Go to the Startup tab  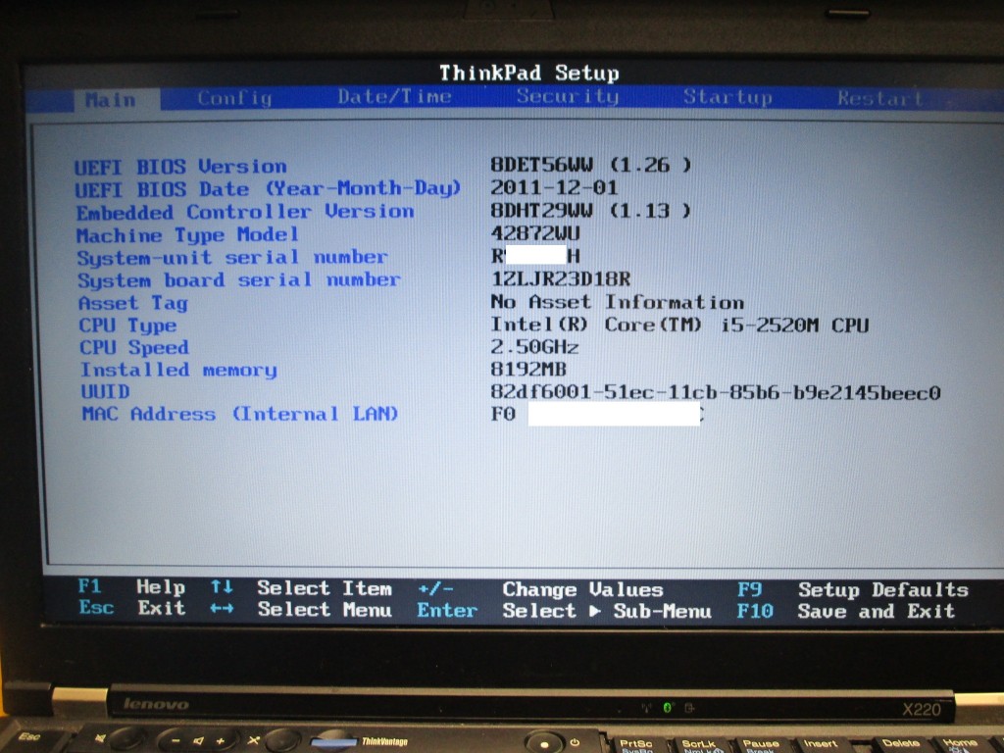coord(728,97)
